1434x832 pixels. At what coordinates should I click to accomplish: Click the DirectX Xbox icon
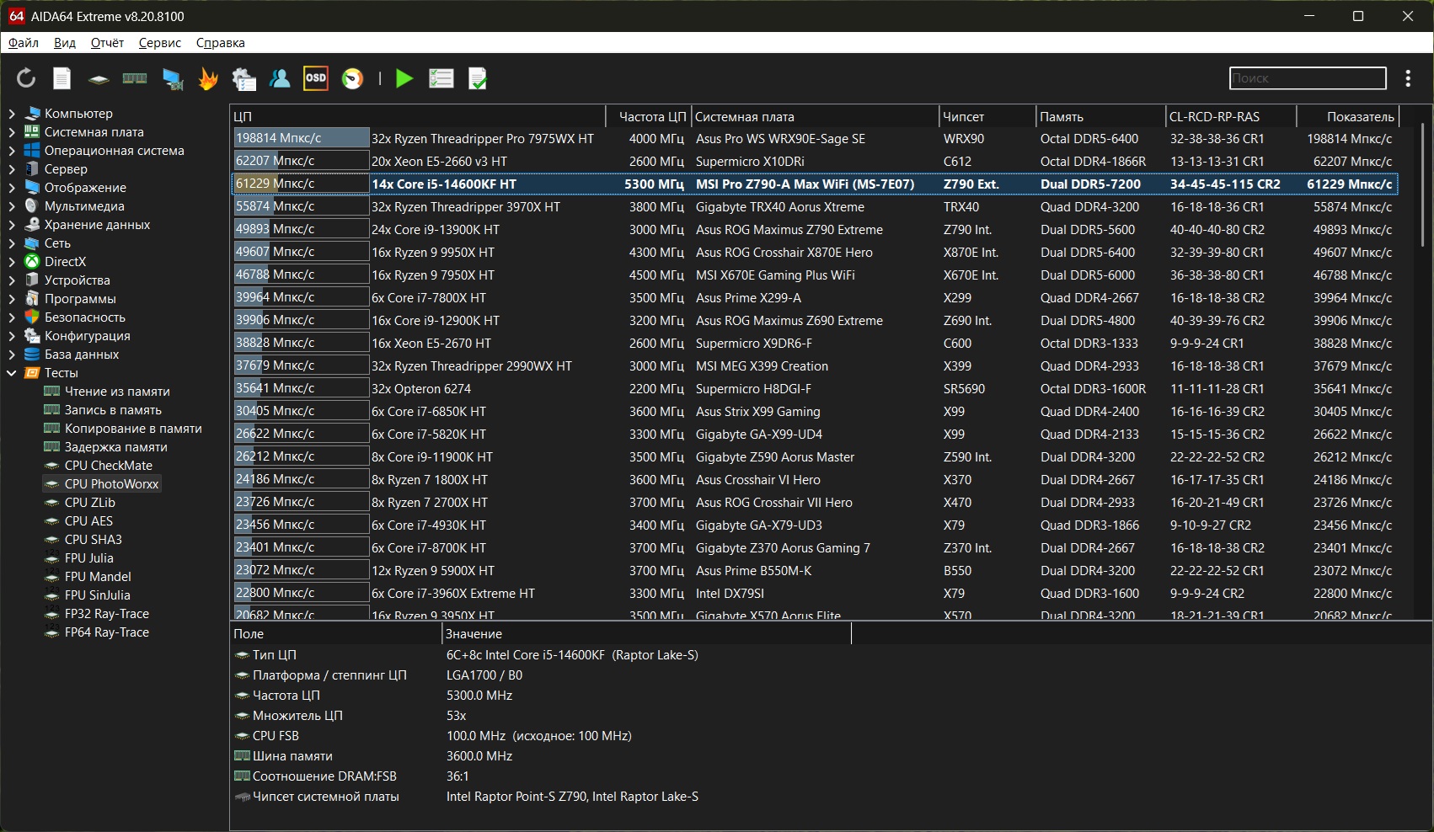point(32,261)
